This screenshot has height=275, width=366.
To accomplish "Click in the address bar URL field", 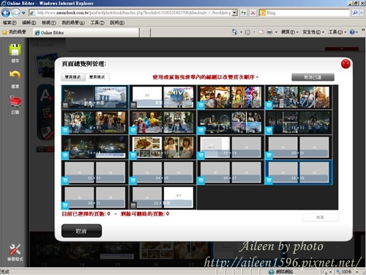I will tap(133, 12).
